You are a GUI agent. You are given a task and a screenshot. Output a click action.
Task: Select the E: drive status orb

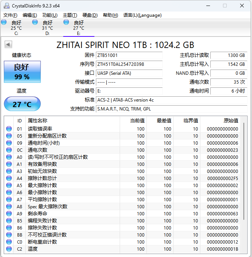pos(67,22)
